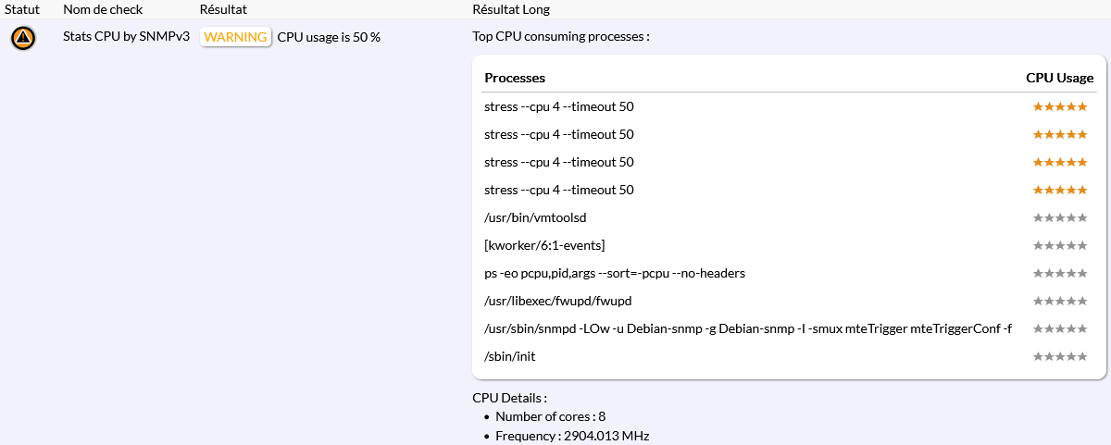Select the /sbin/init process row

510,357
